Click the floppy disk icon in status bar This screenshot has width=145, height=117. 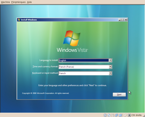point(113,115)
